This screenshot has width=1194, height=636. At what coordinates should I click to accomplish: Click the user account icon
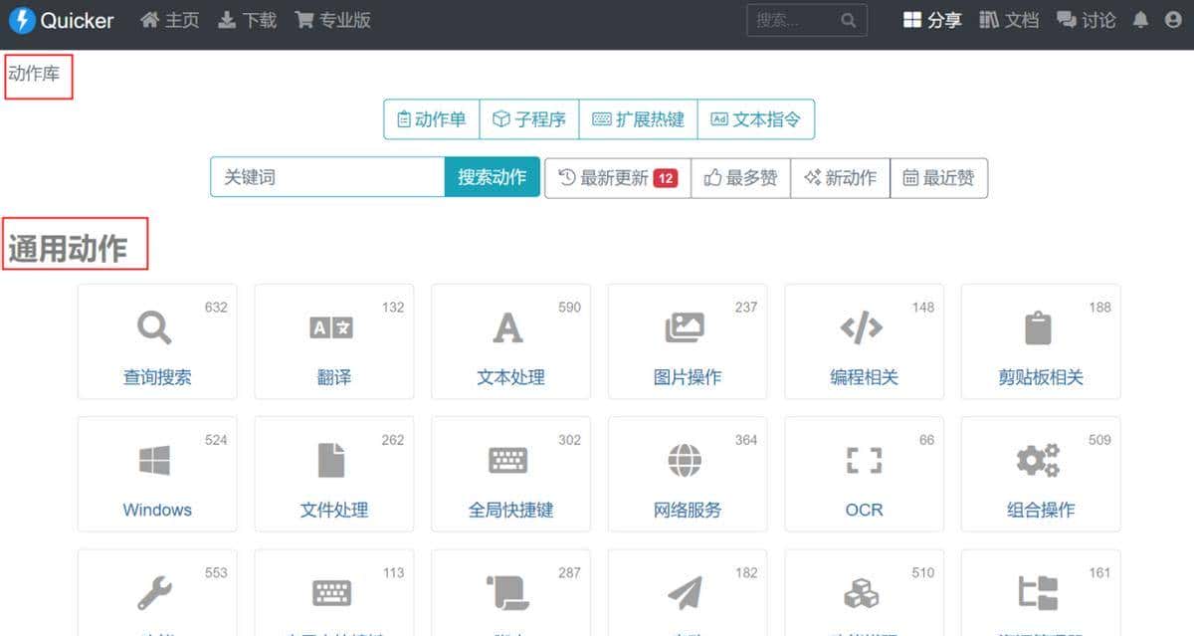(1174, 20)
